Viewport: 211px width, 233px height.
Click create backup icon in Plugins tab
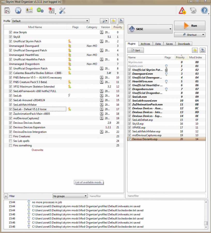tap(202, 50)
